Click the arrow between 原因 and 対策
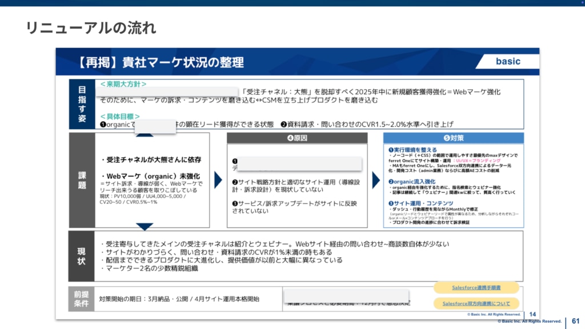 [376, 180]
